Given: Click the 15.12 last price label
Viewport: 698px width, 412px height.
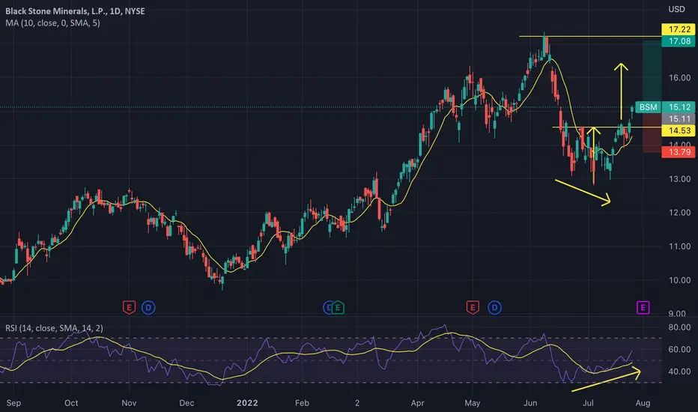Looking at the screenshot, I should click(x=679, y=107).
